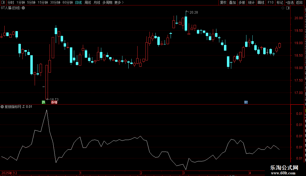Viewport: 306px width, 176px height.
Task: Click the 19.50 price axis label
Action: click(x=298, y=31)
